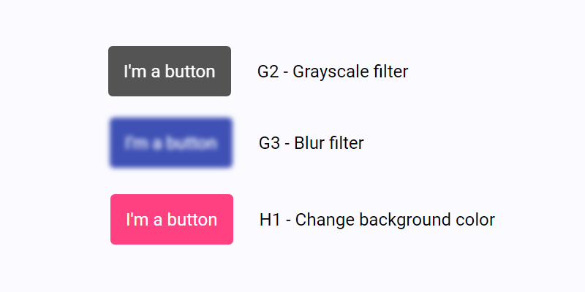Activate the middle blurry indigo button
The width and height of the screenshot is (585, 292).
coord(171,143)
